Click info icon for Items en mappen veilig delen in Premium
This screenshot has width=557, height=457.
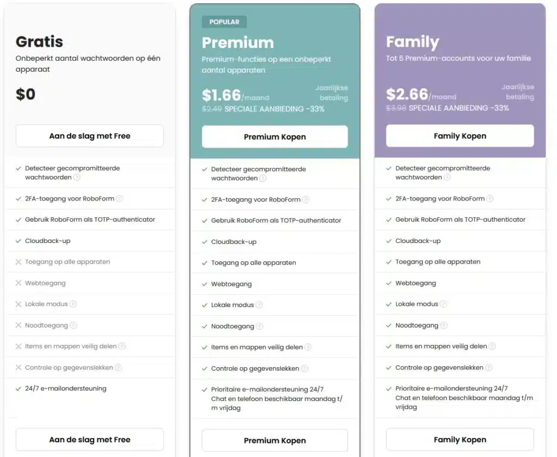[308, 347]
